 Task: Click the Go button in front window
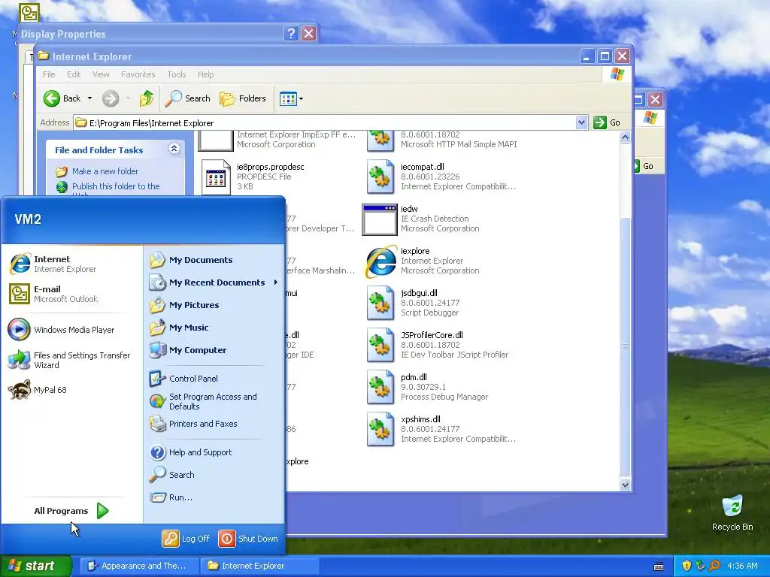coord(608,122)
